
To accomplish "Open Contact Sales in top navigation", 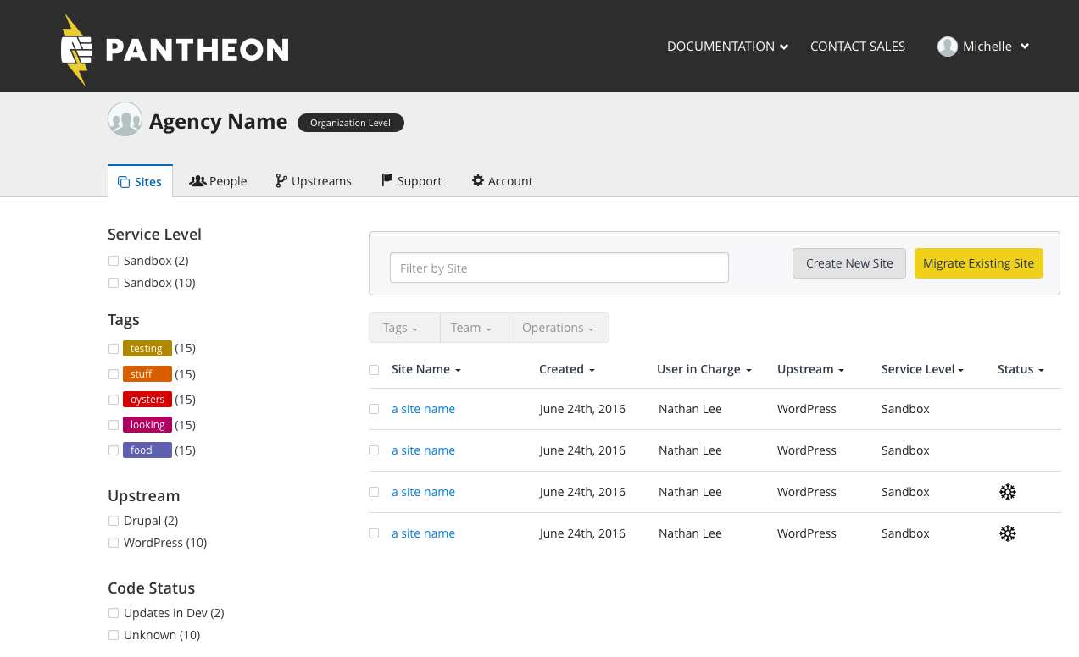I will pyautogui.click(x=857, y=47).
